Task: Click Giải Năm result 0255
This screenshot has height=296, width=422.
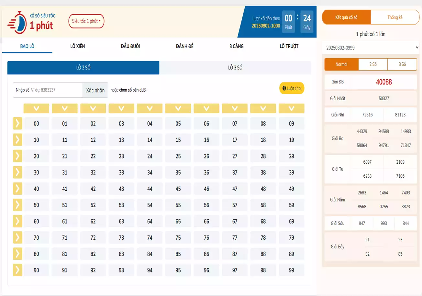Action: point(384,206)
